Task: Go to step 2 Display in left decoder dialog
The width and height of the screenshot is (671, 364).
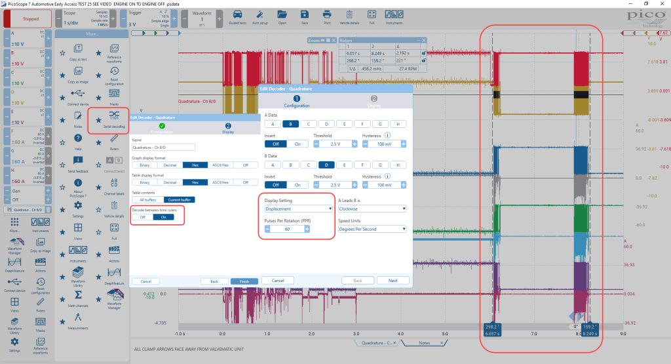Action: tap(228, 128)
